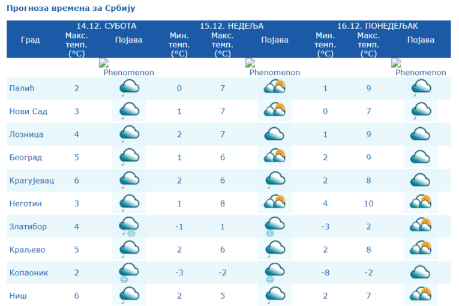Viewport: 459px width, 306px height.
Task: Click broken Phenomenon image under Monday column
Action: point(419,68)
